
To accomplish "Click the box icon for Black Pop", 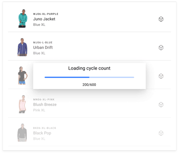I will (161, 133).
